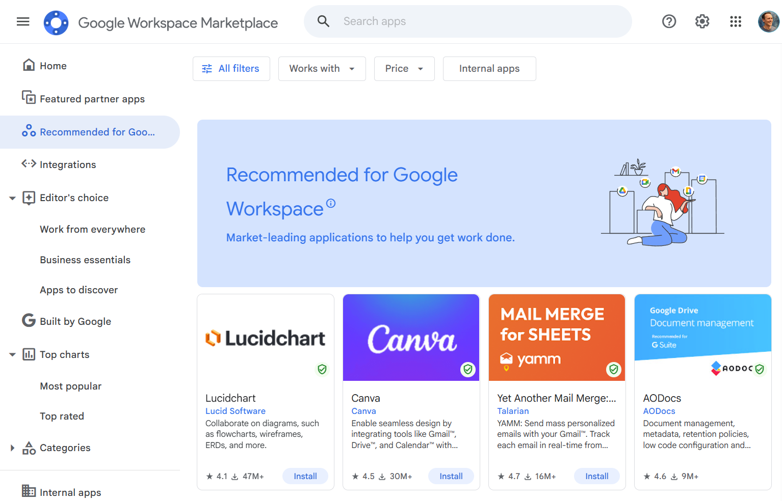782x501 pixels.
Task: Open the AODocs developer link
Action: click(x=659, y=411)
